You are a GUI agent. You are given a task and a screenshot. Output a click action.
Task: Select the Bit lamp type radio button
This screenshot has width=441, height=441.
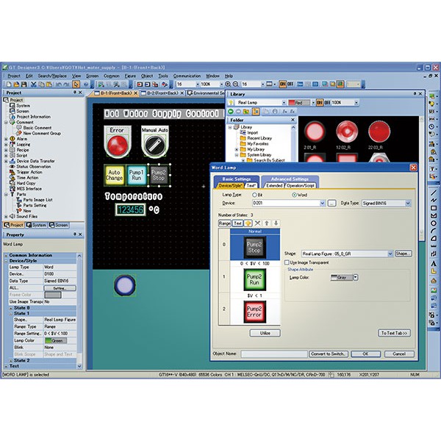pyautogui.click(x=254, y=195)
